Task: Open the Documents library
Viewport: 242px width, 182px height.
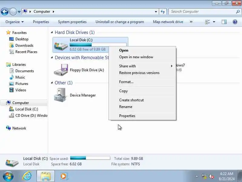Action: [25, 71]
